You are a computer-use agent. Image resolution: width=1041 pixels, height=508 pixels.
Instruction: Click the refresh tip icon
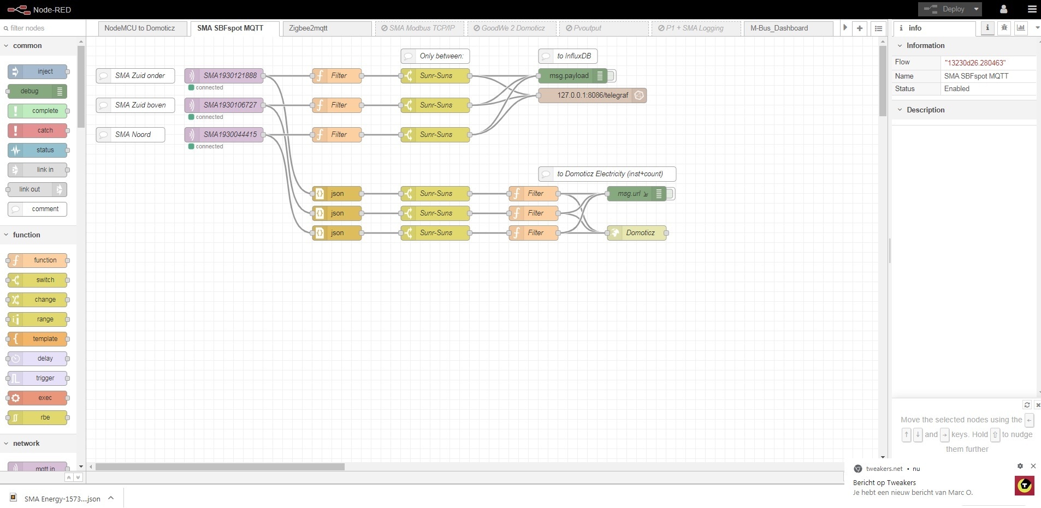click(x=1027, y=405)
